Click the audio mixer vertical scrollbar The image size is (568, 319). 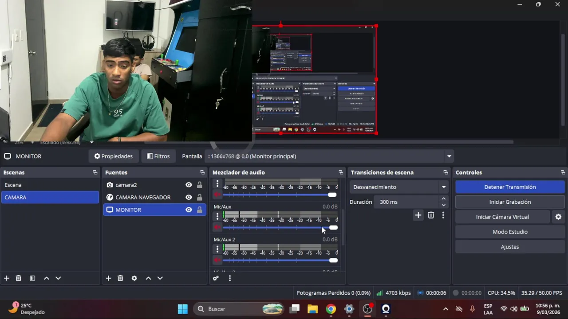(x=343, y=227)
